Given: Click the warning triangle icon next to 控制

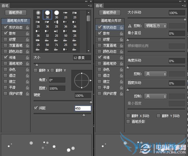Looking at the screenshot, I should click(130, 26).
